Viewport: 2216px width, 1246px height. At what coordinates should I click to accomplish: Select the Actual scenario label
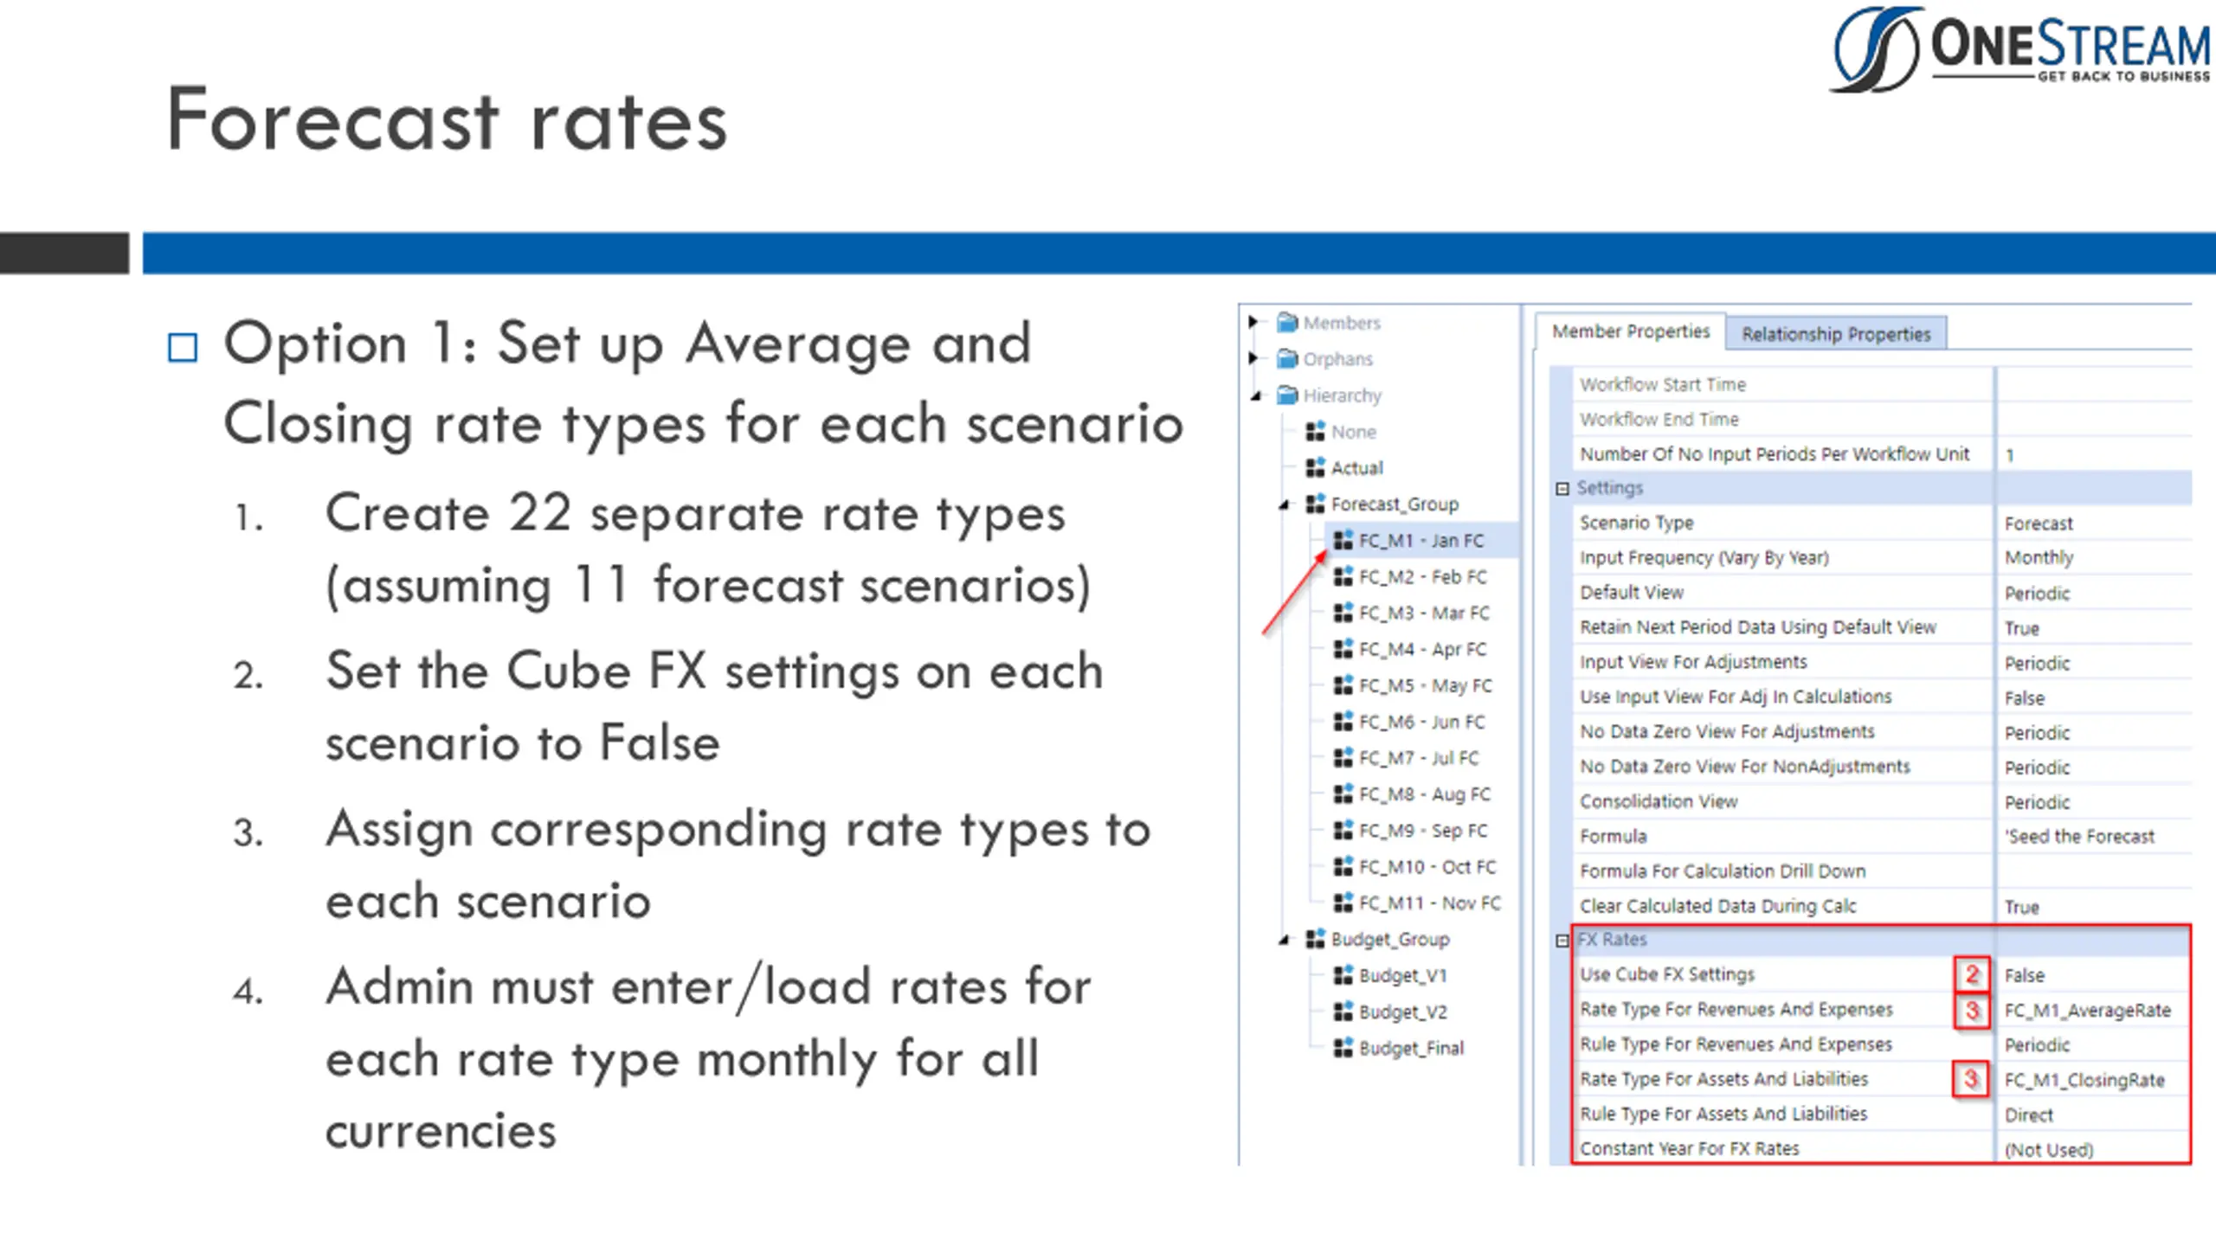(1356, 468)
